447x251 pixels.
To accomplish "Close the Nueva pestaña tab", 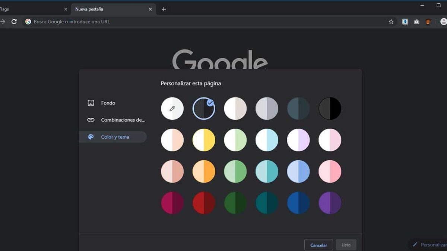I will tap(150, 9).
